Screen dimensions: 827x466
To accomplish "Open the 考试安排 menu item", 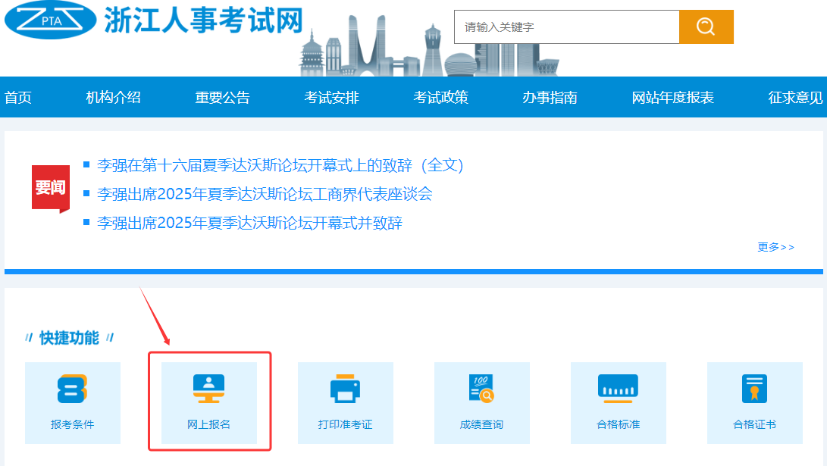I will pyautogui.click(x=332, y=97).
